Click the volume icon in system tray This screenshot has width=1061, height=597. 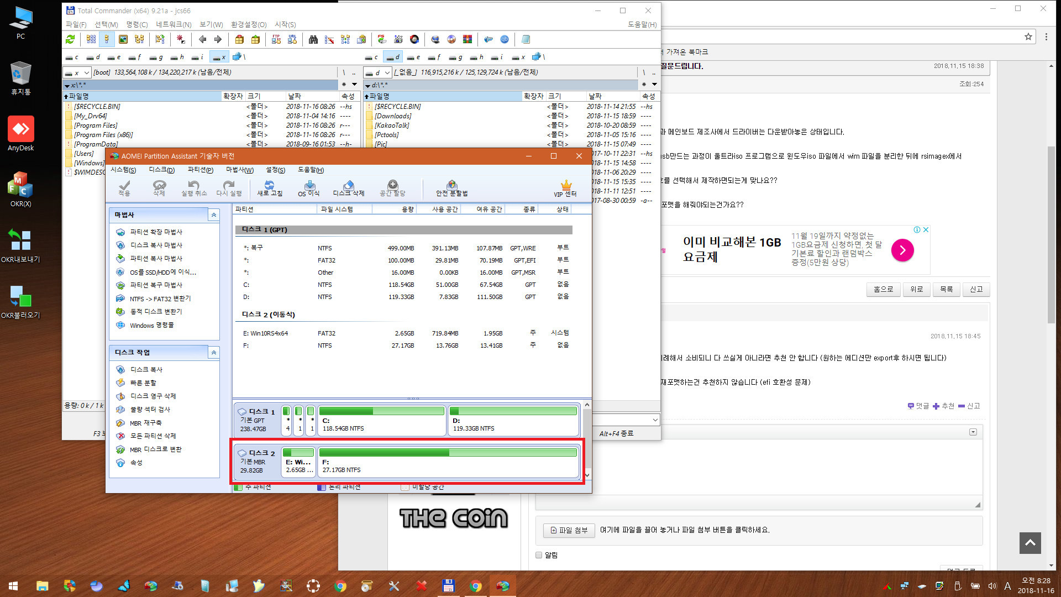pyautogui.click(x=992, y=586)
